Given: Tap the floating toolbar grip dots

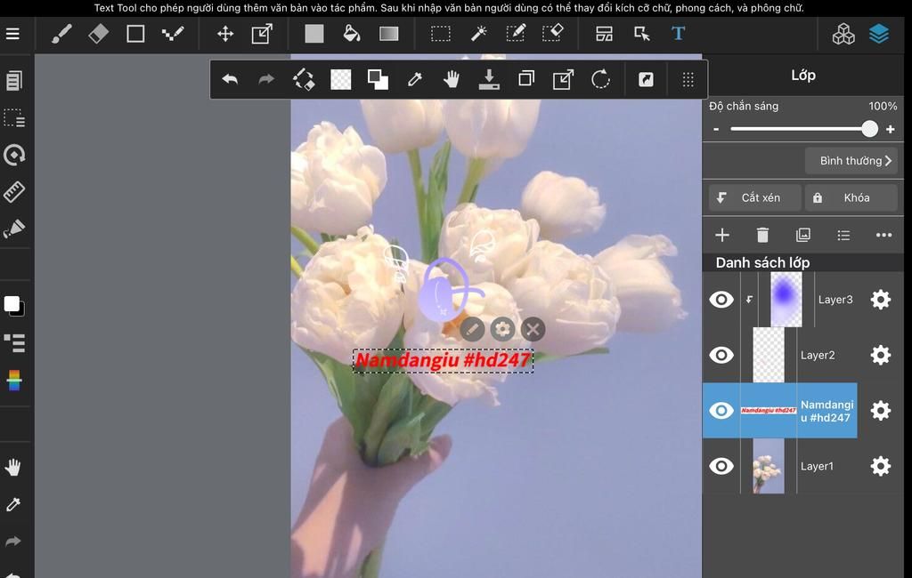Looking at the screenshot, I should click(688, 79).
